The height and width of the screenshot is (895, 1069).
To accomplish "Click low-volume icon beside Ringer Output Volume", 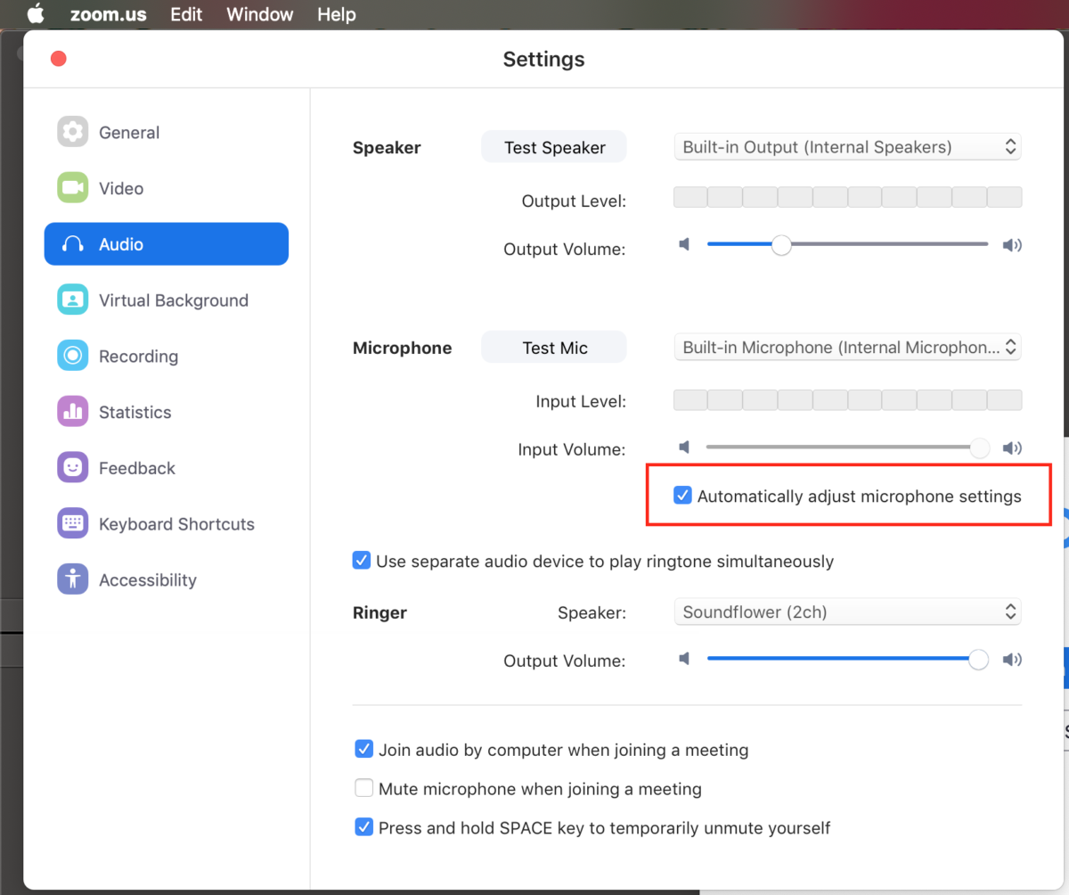I will (x=684, y=659).
